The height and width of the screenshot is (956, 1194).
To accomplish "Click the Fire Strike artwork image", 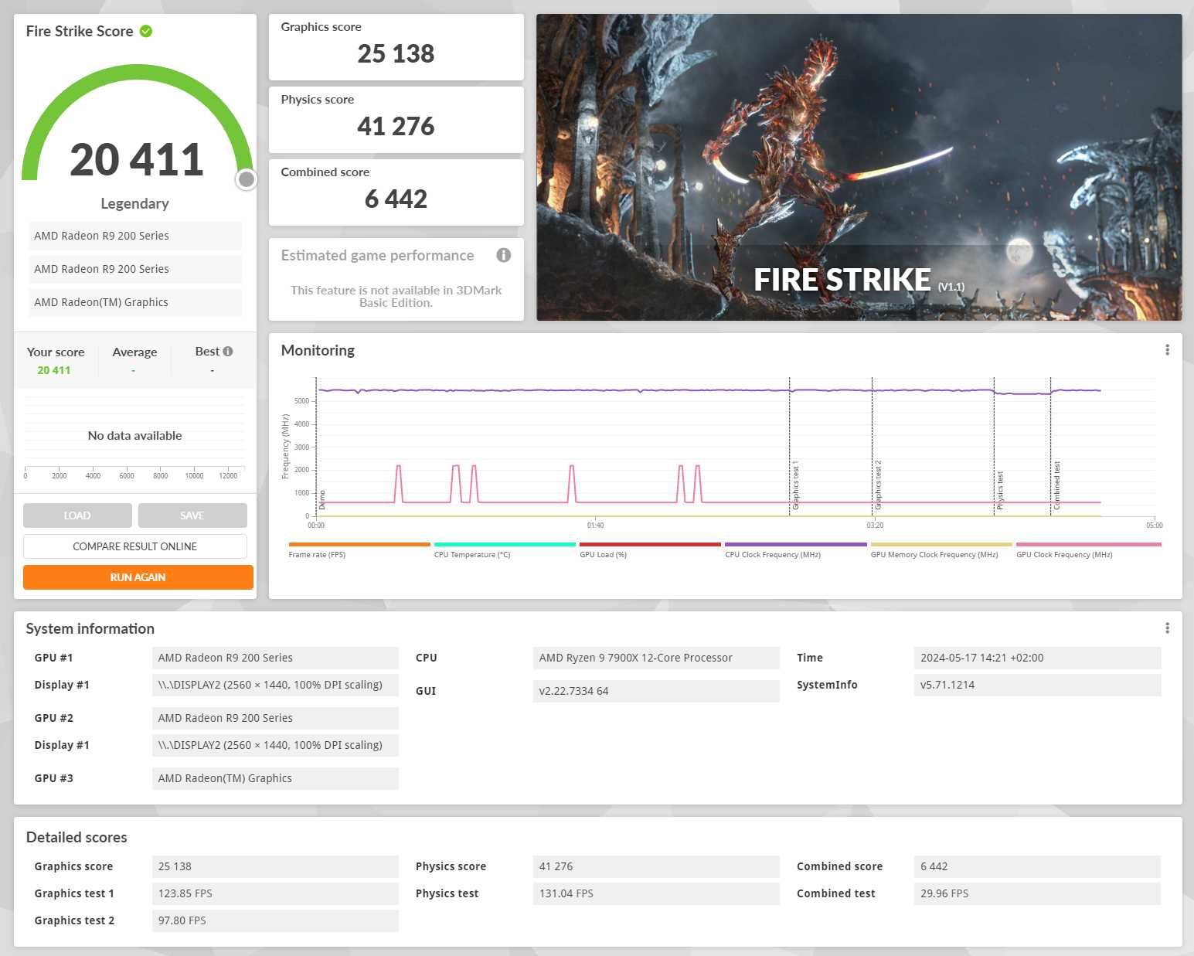I will click(859, 167).
